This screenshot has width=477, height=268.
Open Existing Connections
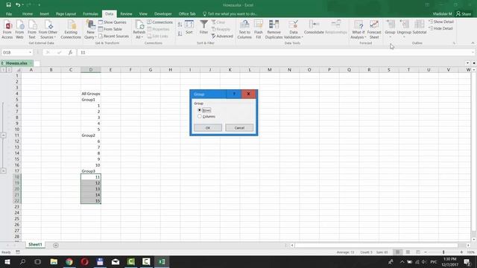[71, 30]
